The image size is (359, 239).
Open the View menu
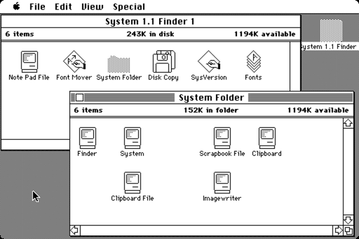(93, 7)
